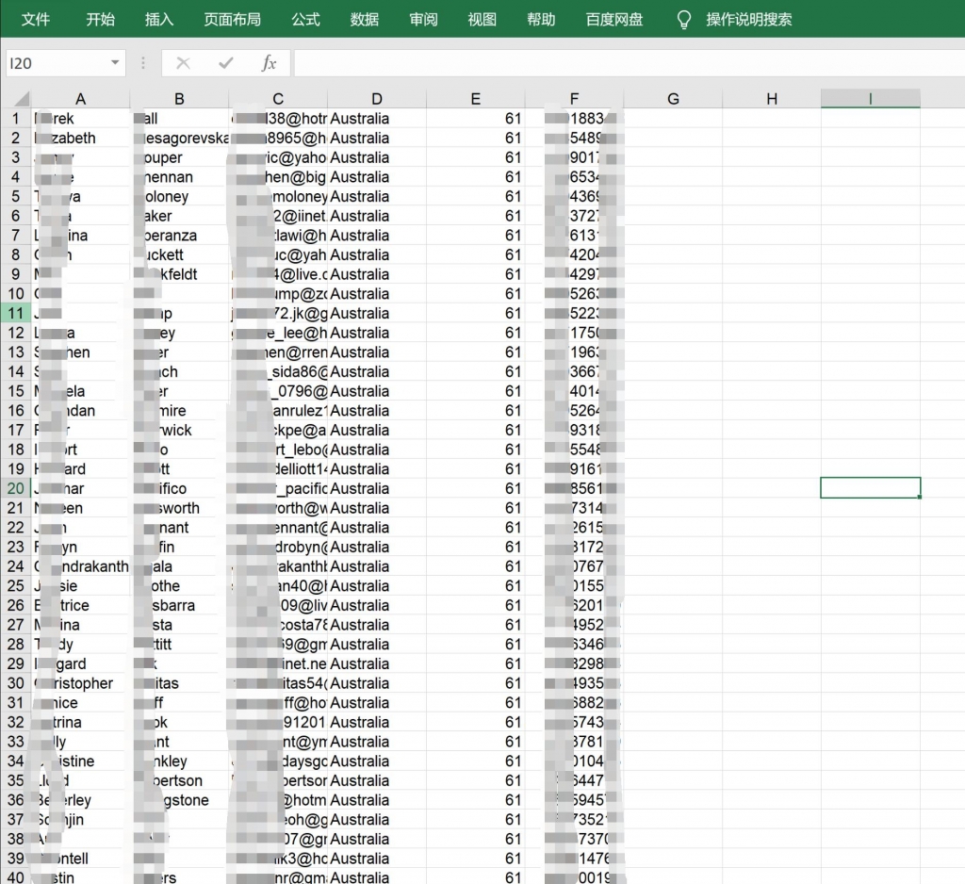
Task: Switch to the 开始 ribbon tab
Action: (x=100, y=20)
